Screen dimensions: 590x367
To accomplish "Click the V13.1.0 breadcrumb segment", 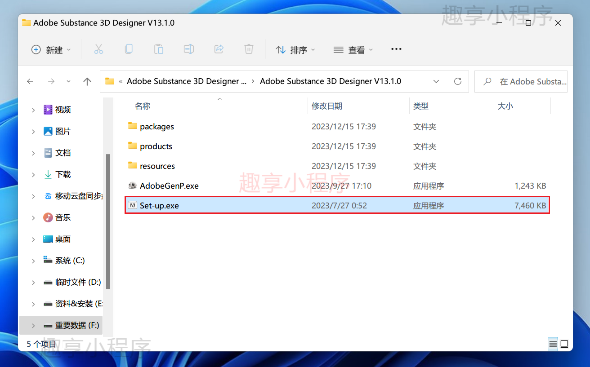I will point(331,81).
